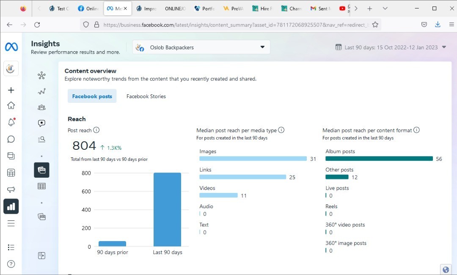Expand the list all tabs chevron
The height and width of the screenshot is (275, 457).
(x=385, y=8)
